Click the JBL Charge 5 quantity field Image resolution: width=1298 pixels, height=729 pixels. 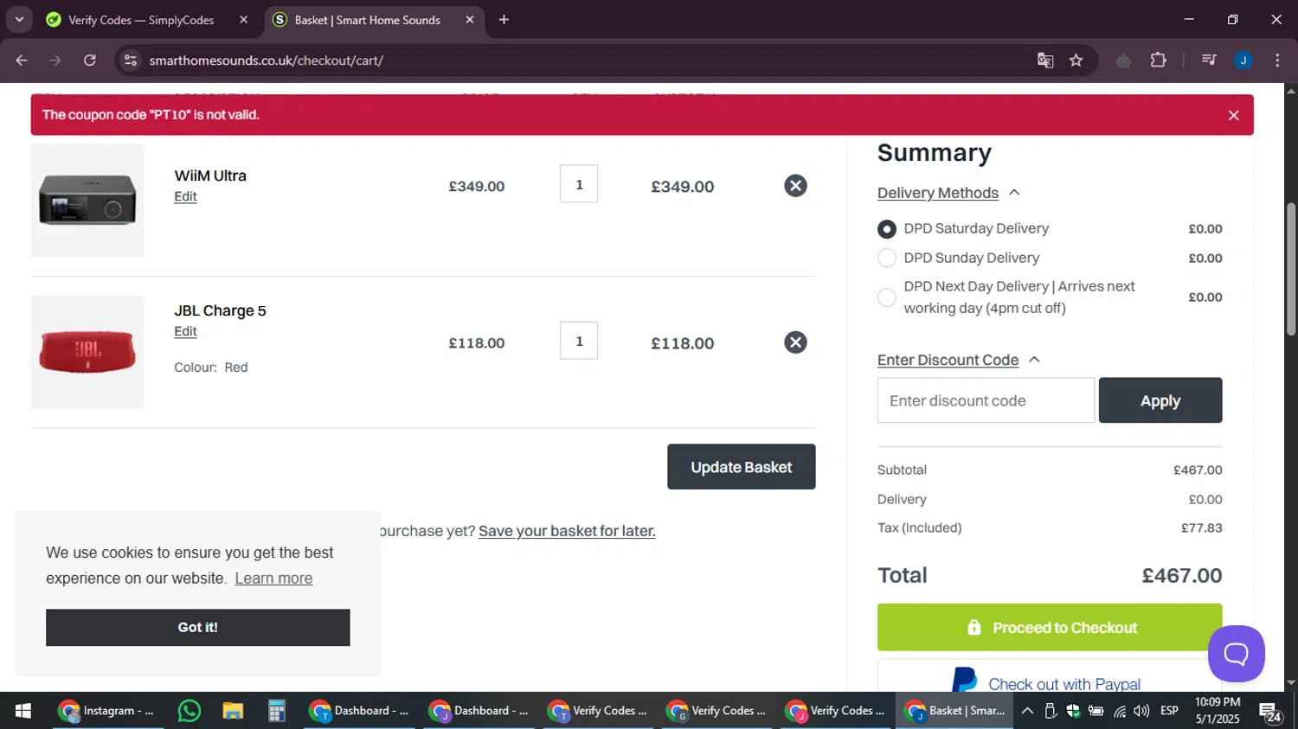pyautogui.click(x=579, y=341)
